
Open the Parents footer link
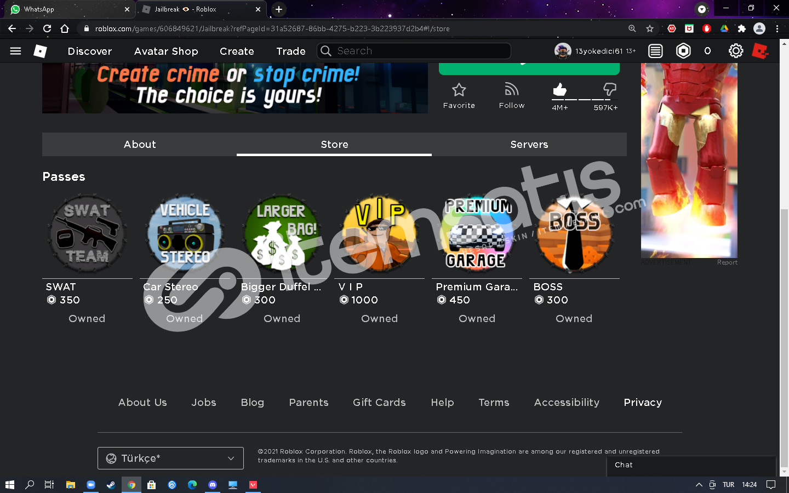tap(309, 403)
